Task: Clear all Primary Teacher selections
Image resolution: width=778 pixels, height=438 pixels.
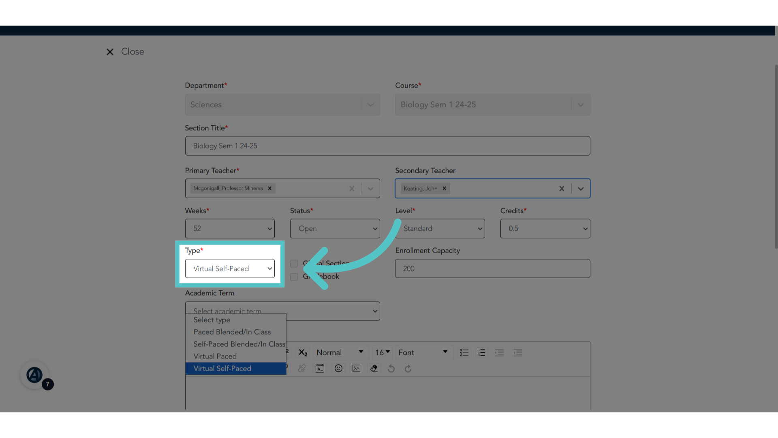Action: [x=352, y=188]
